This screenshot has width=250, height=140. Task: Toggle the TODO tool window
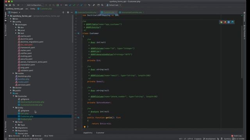click(48, 136)
